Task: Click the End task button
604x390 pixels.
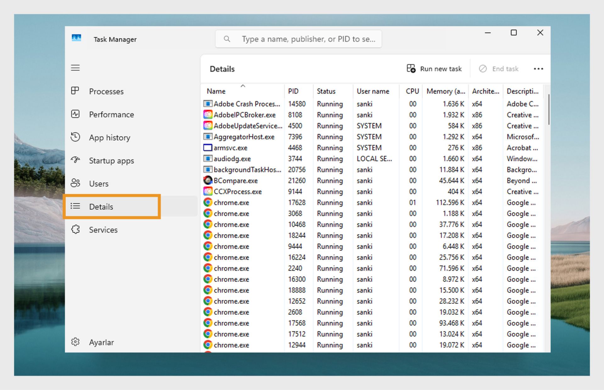Action: (499, 69)
